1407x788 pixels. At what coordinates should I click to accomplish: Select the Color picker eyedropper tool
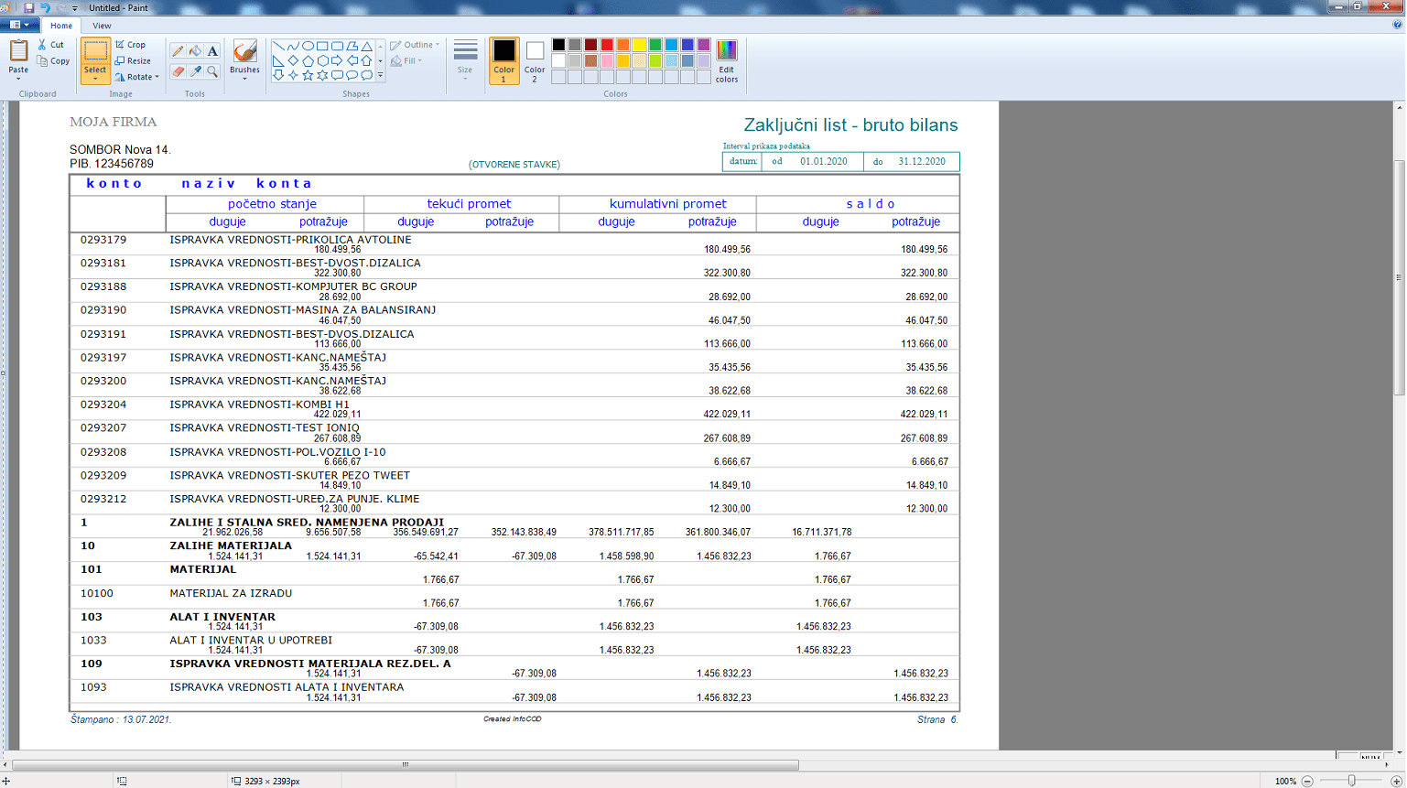point(195,71)
